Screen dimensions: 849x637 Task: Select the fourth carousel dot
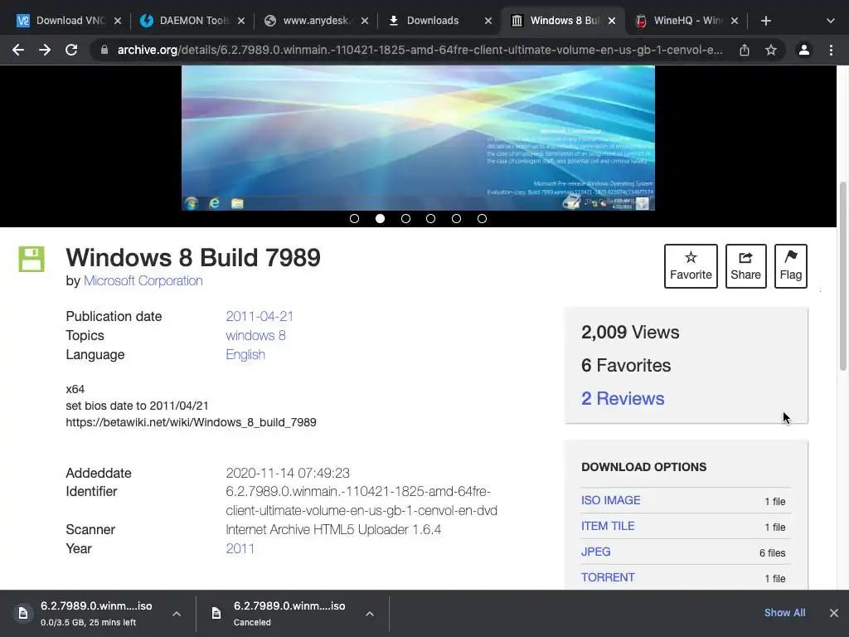(x=430, y=218)
